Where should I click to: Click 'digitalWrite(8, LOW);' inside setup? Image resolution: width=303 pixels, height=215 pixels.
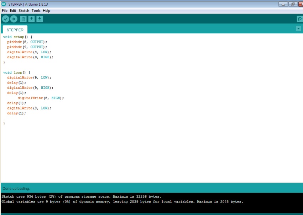[x=29, y=52]
